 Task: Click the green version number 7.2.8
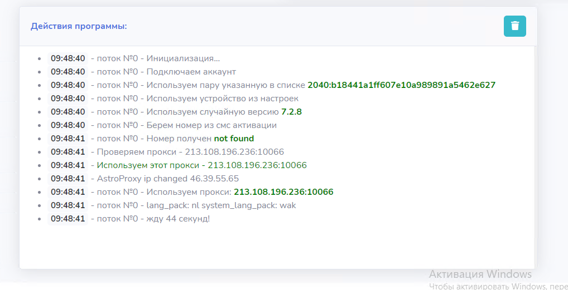point(291,112)
